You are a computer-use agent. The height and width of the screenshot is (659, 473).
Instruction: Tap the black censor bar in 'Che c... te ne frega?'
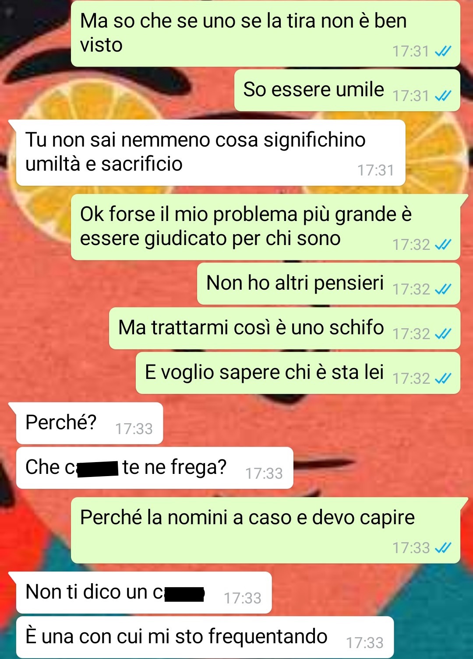98,469
